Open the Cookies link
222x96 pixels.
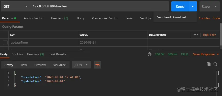click(204, 18)
